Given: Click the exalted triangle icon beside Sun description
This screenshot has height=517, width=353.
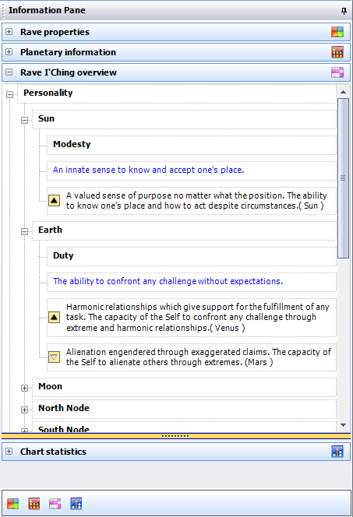Looking at the screenshot, I should pyautogui.click(x=54, y=200).
